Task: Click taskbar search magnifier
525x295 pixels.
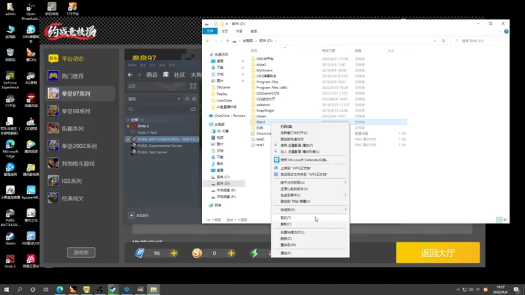Action: [20, 289]
